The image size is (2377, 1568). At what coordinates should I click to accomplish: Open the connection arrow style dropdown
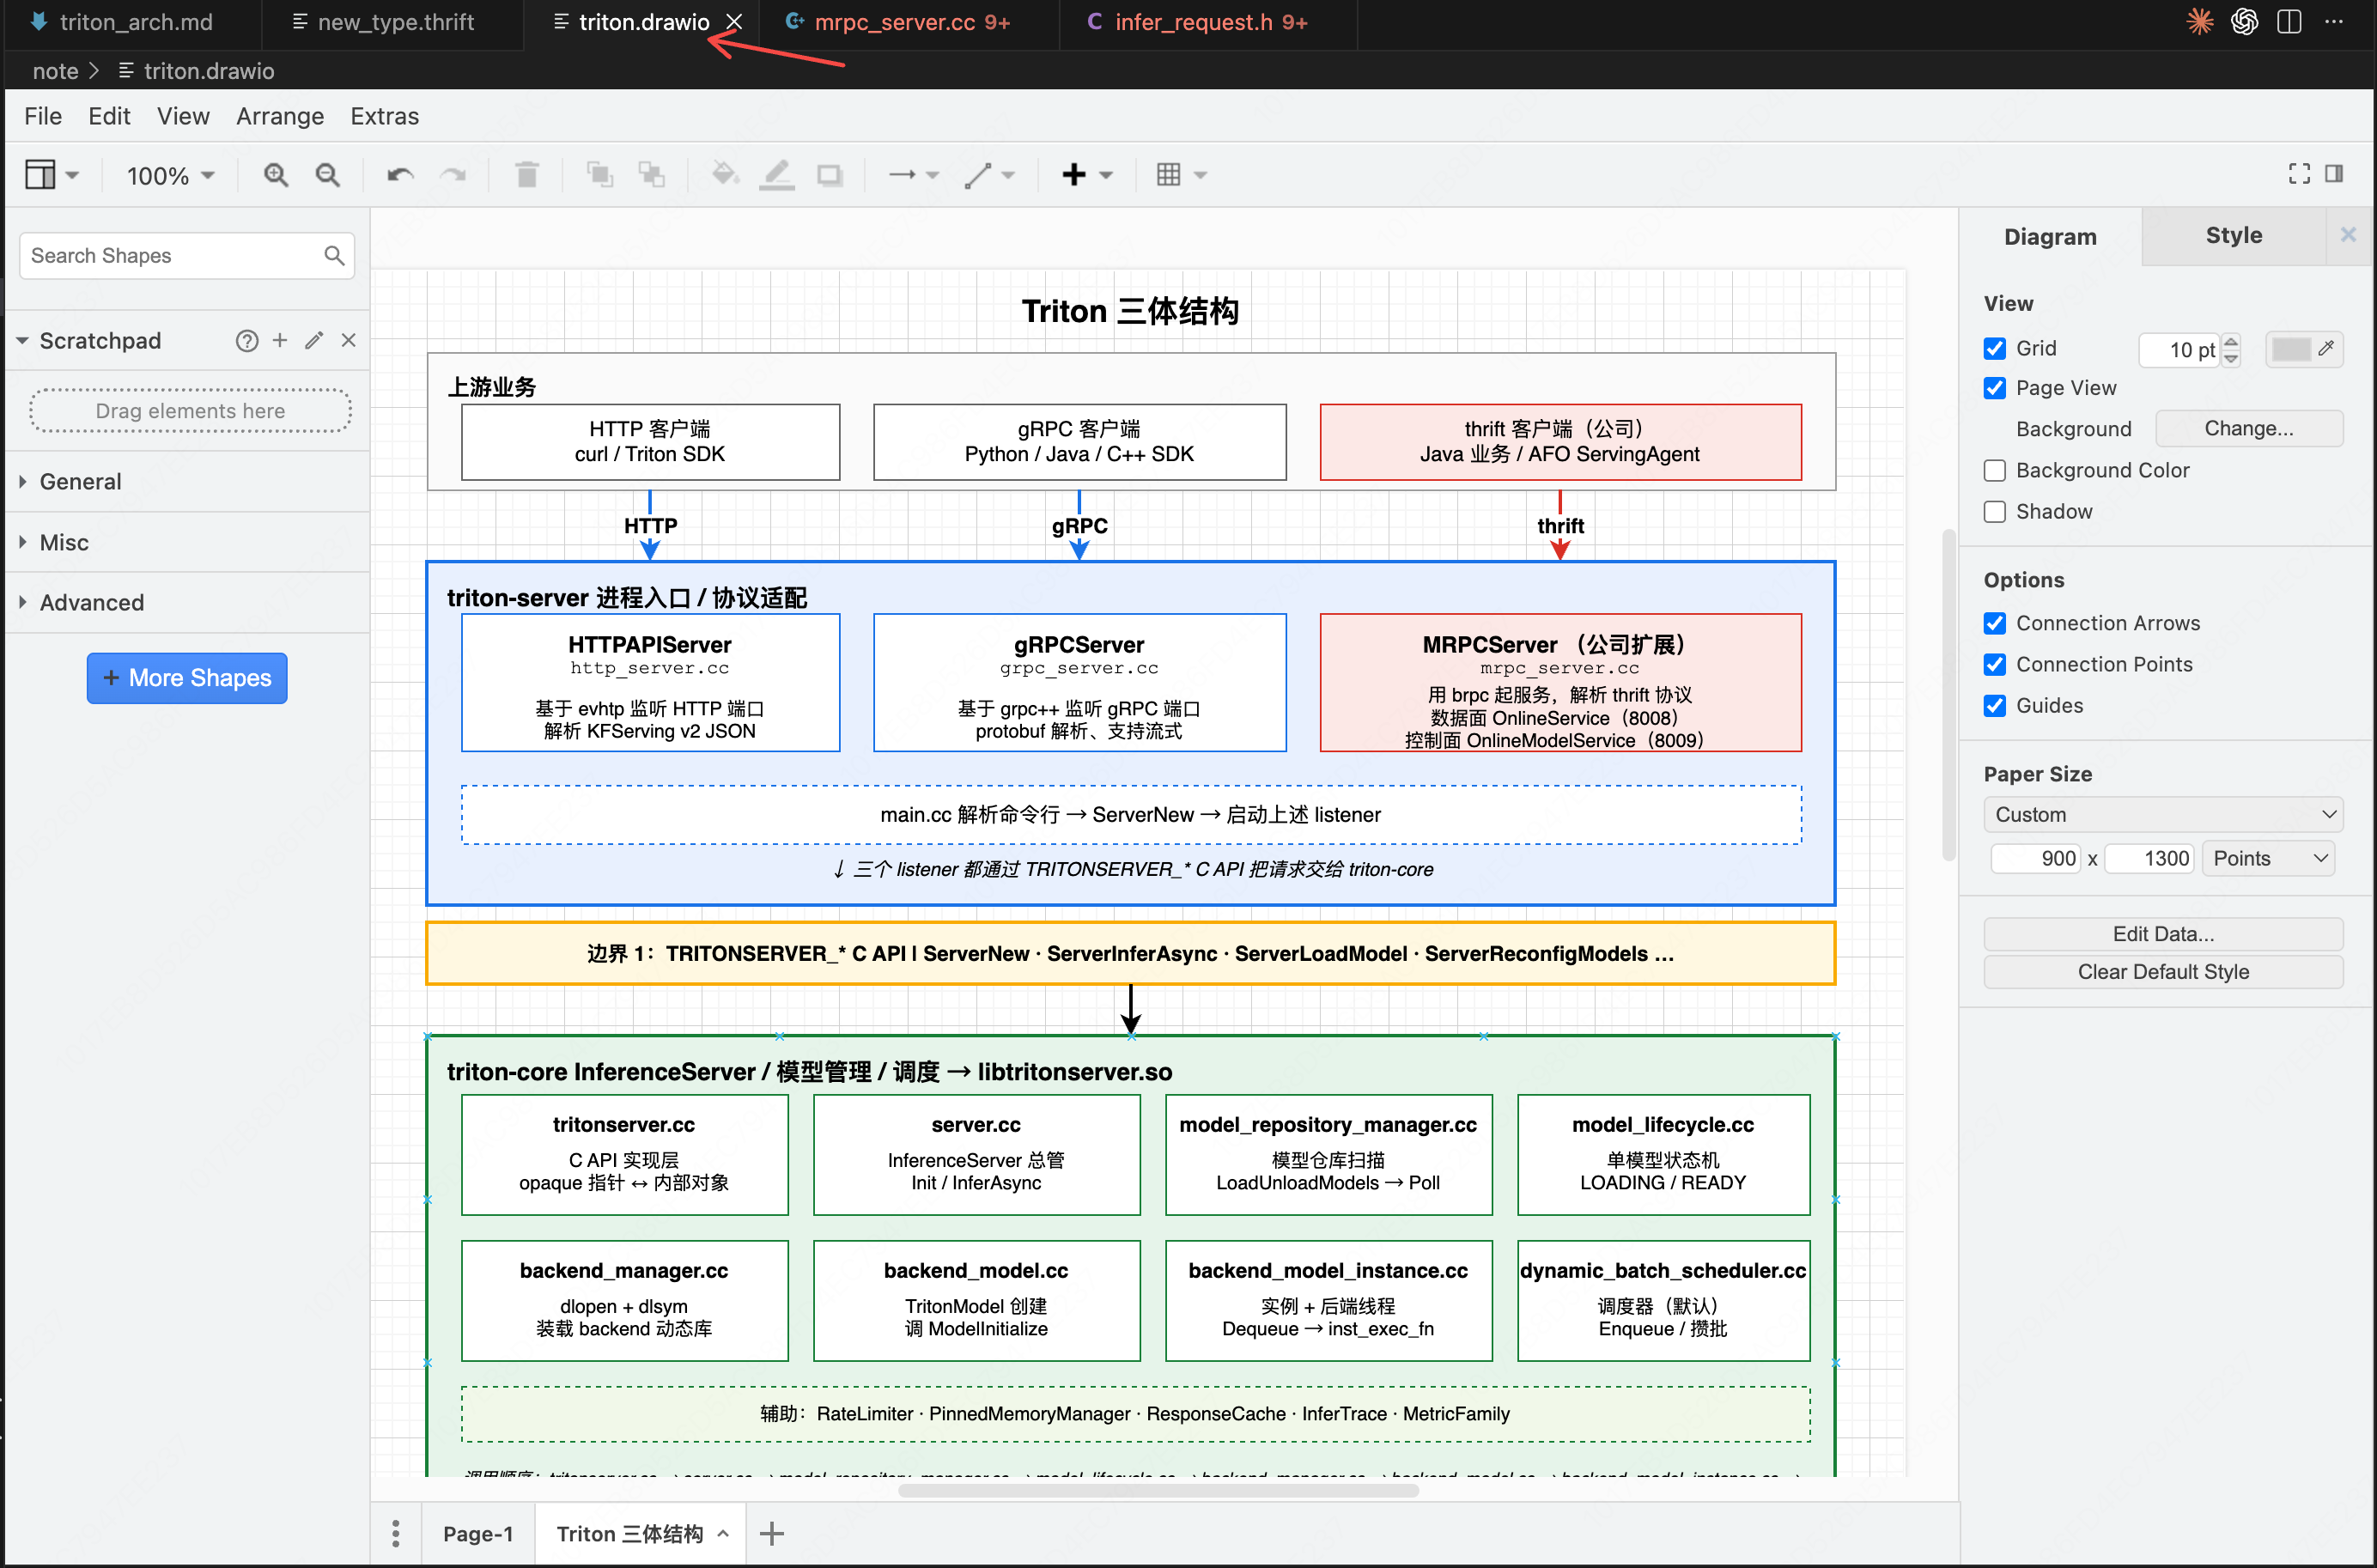(x=914, y=175)
